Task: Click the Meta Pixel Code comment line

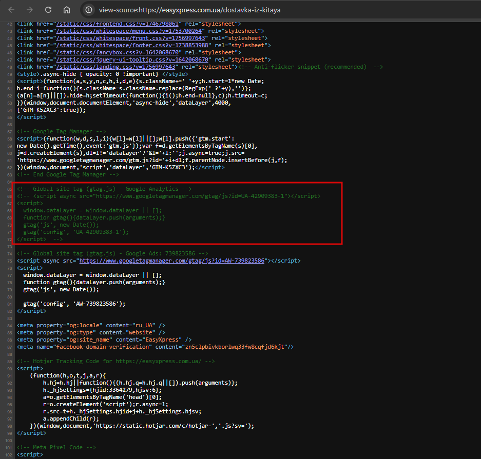Action: point(56,447)
